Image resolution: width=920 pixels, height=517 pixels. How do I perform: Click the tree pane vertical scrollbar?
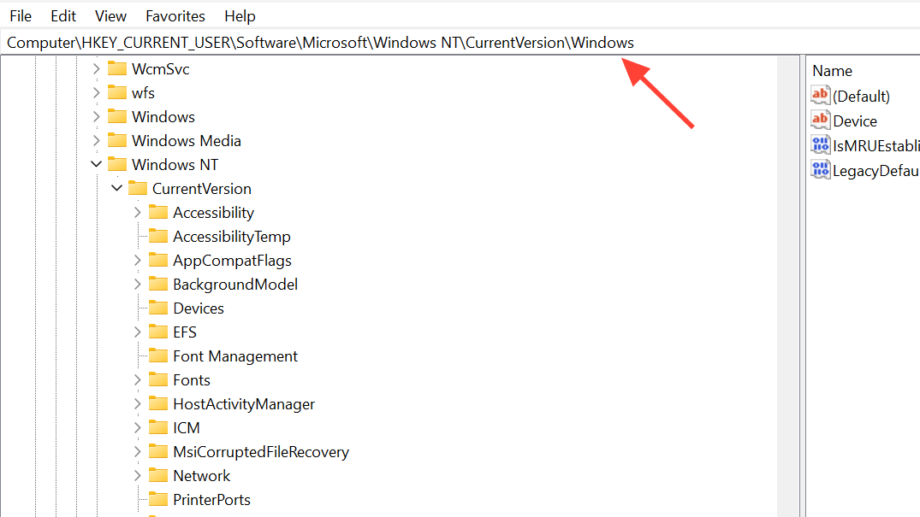pyautogui.click(x=788, y=286)
